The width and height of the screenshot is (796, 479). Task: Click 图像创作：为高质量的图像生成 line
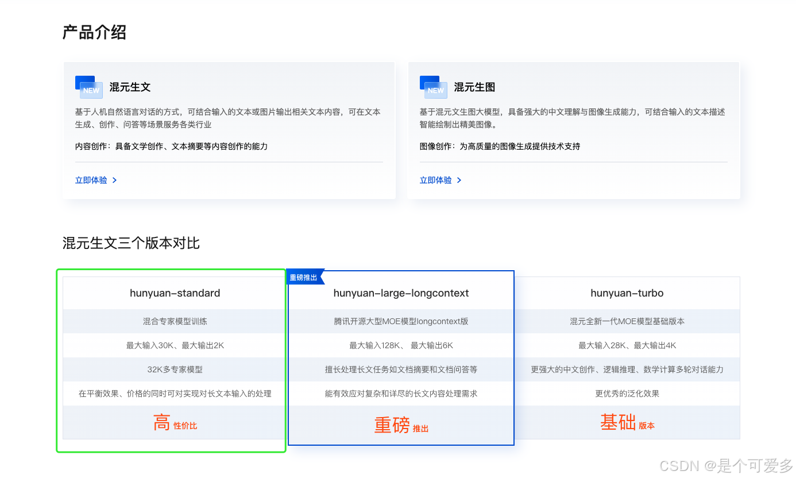click(x=500, y=146)
